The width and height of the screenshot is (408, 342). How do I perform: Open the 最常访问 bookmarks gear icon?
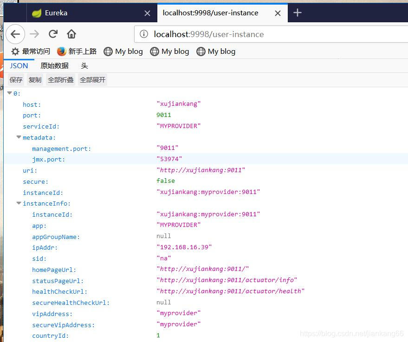(15, 52)
